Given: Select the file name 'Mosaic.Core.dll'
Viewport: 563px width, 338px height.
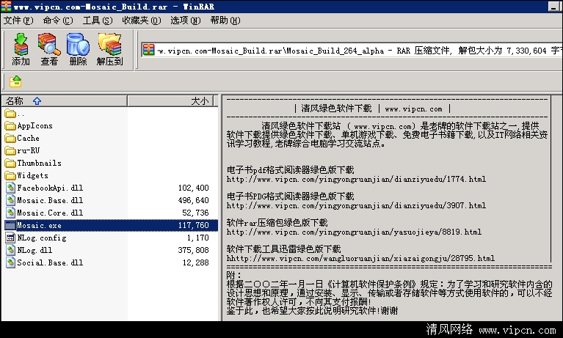Looking at the screenshot, I should pyautogui.click(x=50, y=213).
